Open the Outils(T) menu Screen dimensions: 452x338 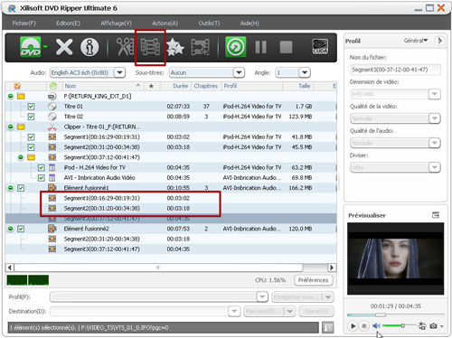point(209,23)
